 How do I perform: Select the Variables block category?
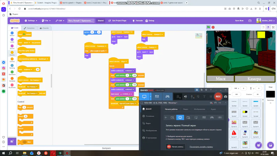(12, 79)
